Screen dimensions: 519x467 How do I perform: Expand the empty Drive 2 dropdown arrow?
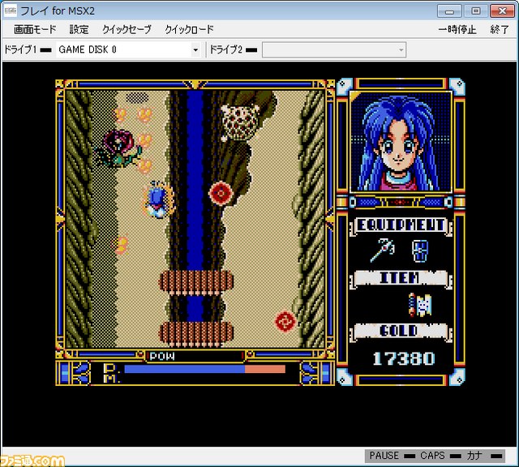pyautogui.click(x=401, y=50)
